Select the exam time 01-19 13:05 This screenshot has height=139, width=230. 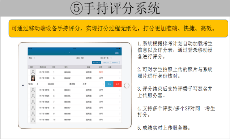44,120
